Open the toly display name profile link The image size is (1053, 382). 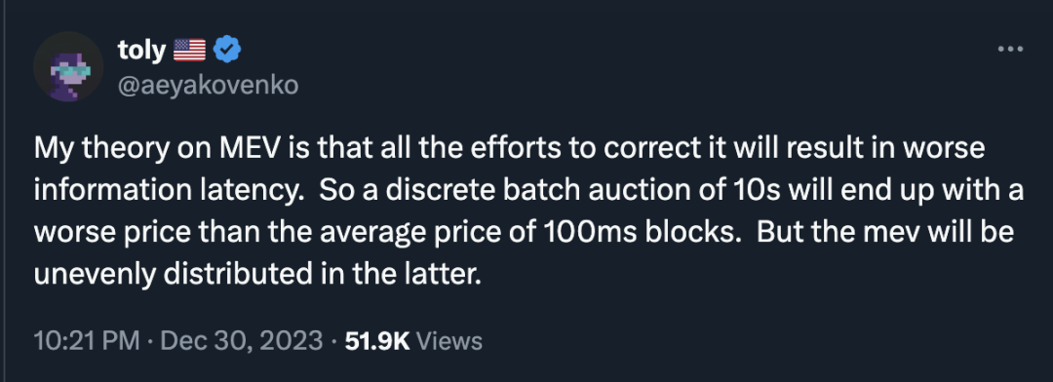click(x=141, y=51)
